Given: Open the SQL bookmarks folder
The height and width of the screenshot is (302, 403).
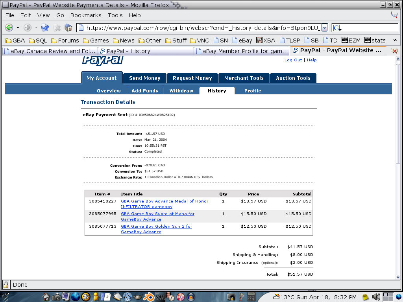Looking at the screenshot, I should pos(38,41).
